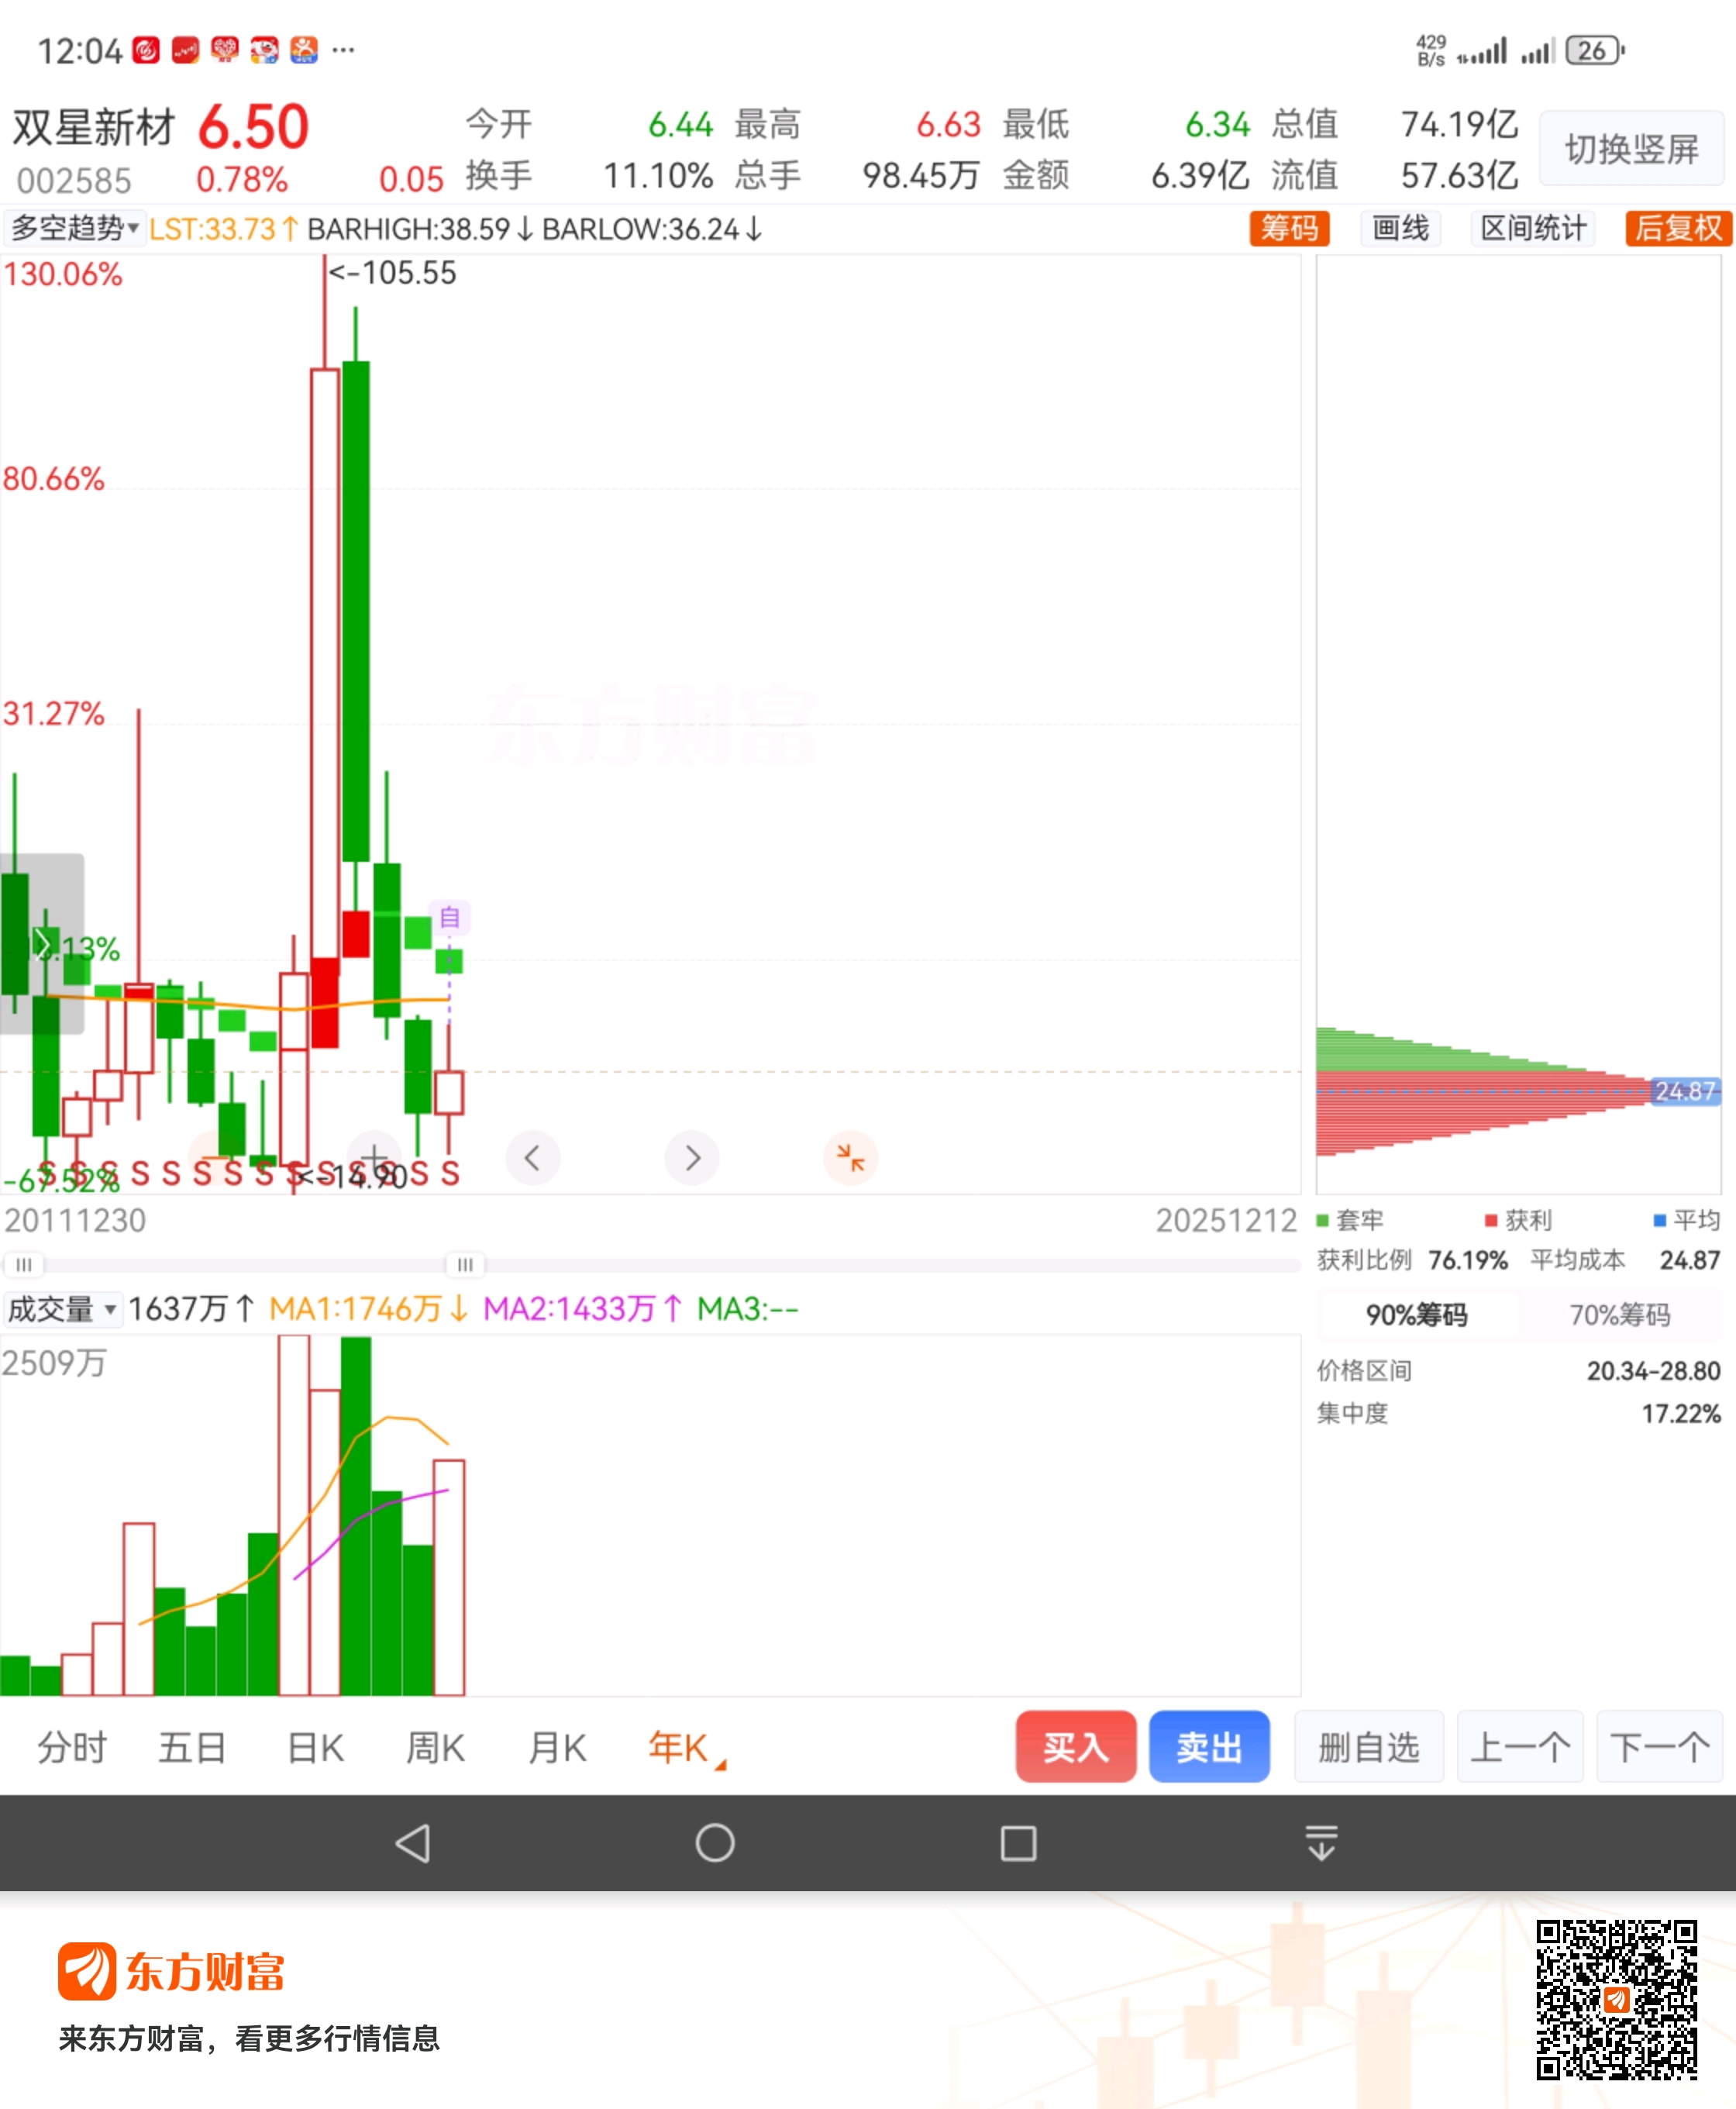Viewport: 1736px width, 2109px height.
Task: Switch to 70%筹码 view
Action: point(1619,1315)
